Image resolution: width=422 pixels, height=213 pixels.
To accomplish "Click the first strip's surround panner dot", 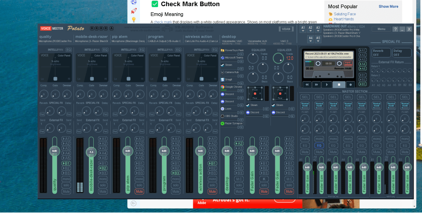I will coord(255,94).
